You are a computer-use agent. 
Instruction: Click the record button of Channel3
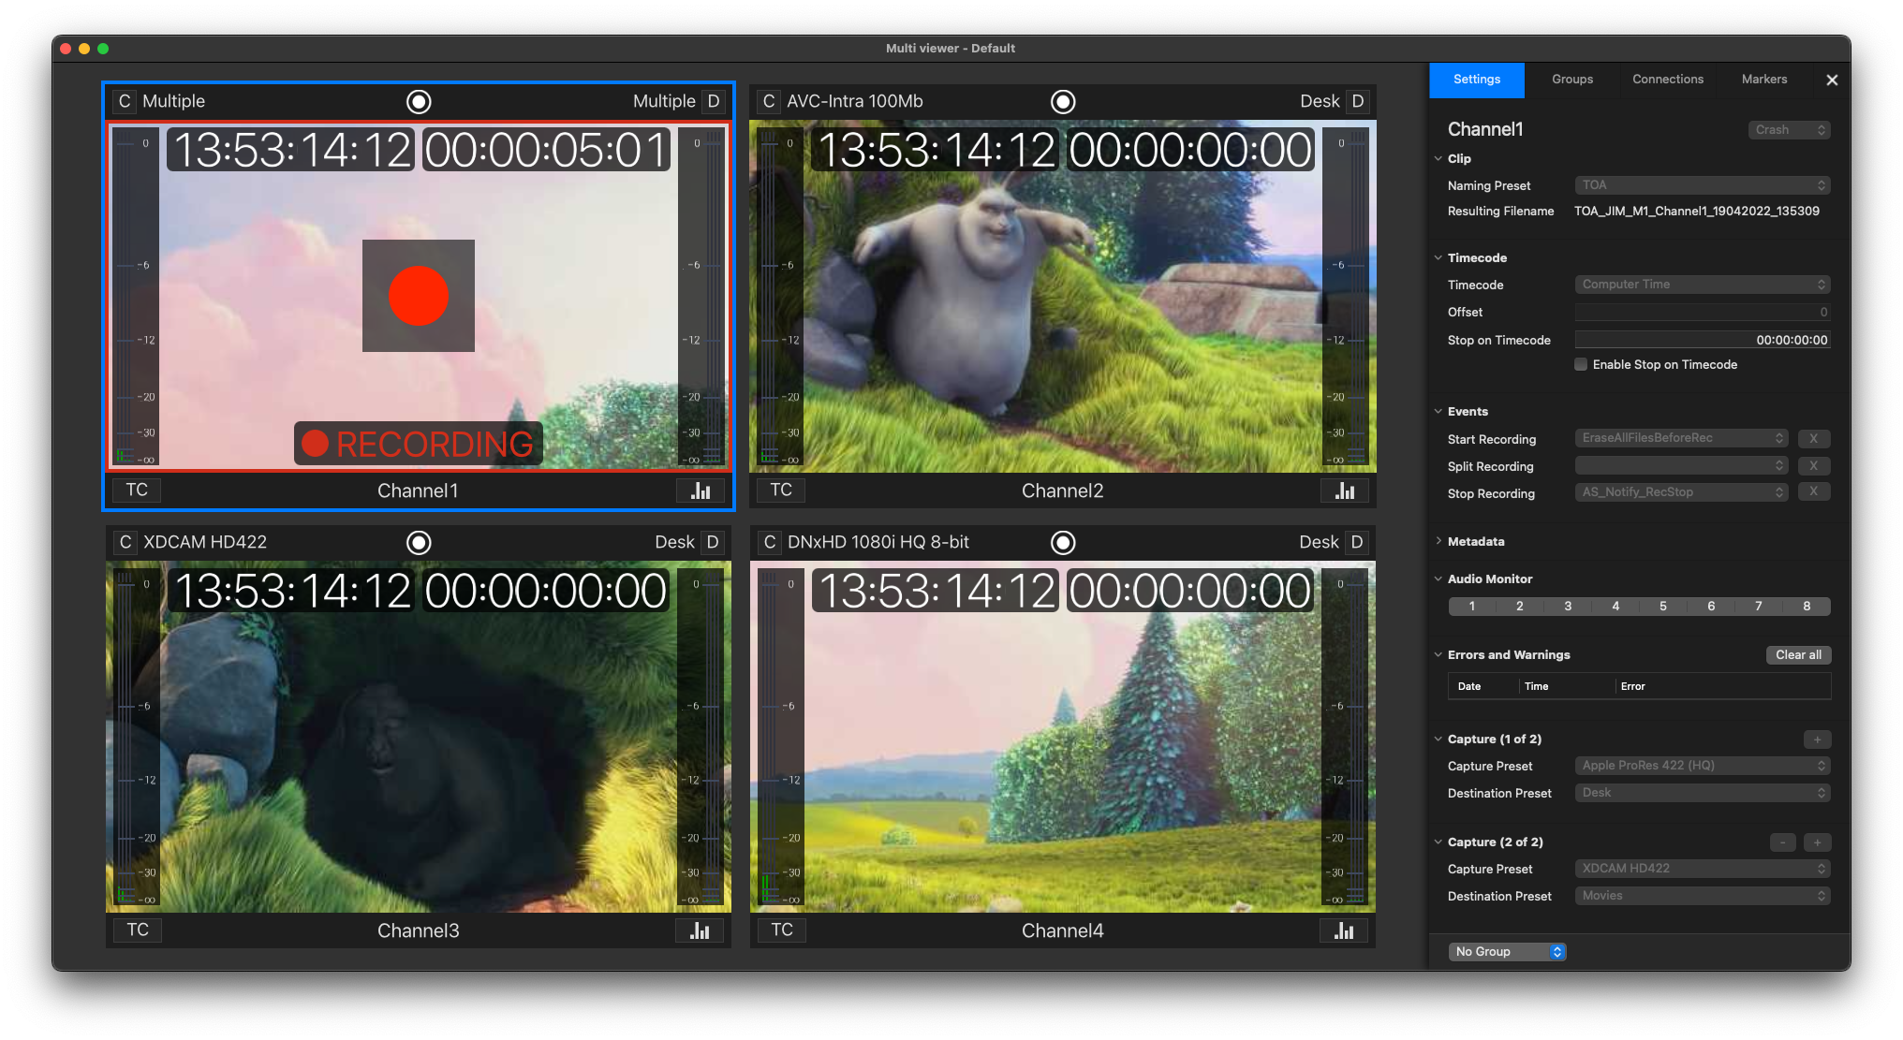pyautogui.click(x=419, y=542)
